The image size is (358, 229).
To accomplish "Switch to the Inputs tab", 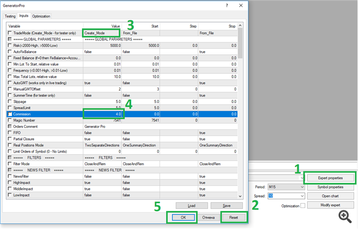I will (24, 16).
